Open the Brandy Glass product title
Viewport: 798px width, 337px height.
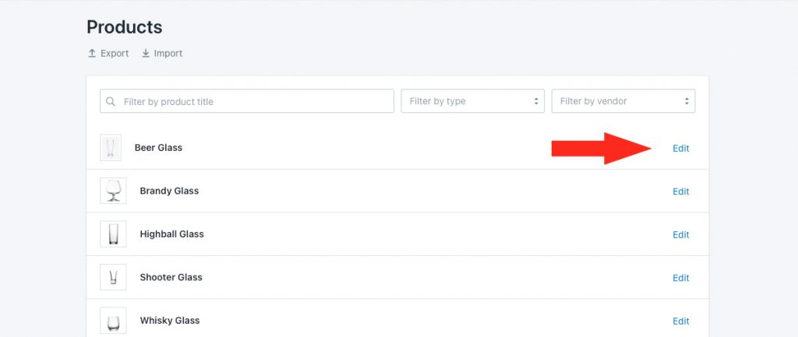tap(169, 191)
